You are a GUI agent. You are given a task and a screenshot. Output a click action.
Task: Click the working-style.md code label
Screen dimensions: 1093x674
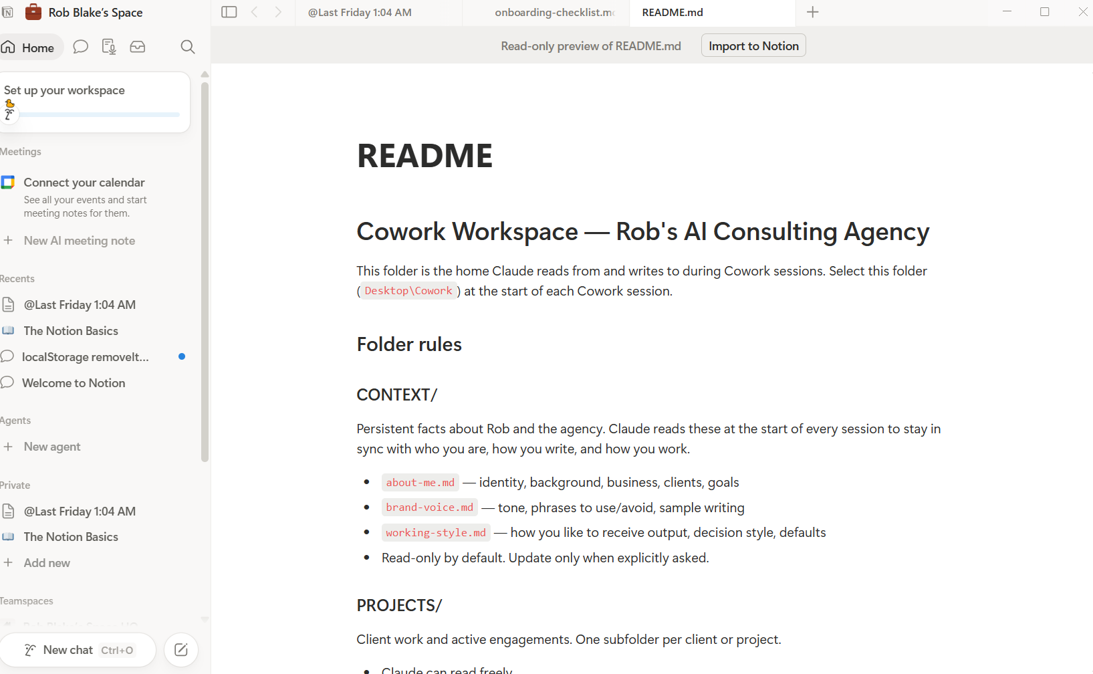tap(436, 533)
